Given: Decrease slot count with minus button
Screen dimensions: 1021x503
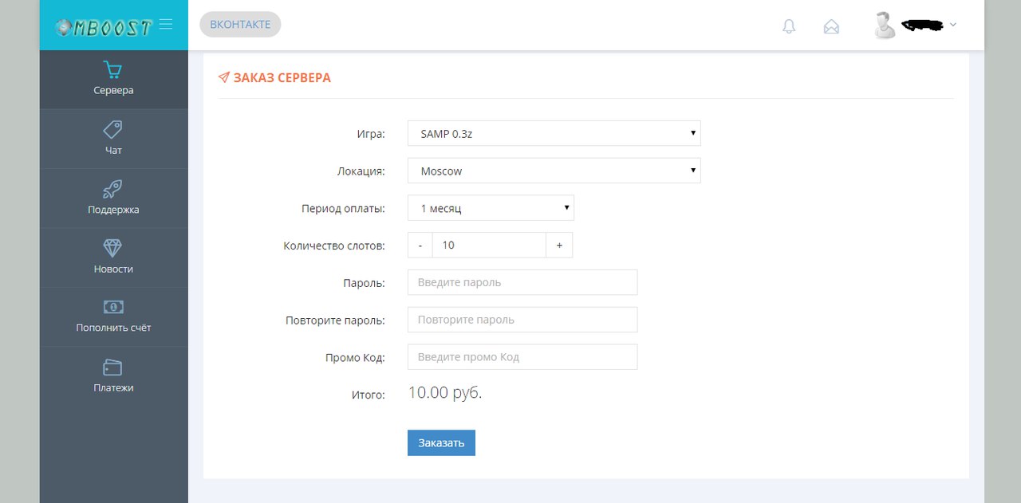Looking at the screenshot, I should click(420, 246).
